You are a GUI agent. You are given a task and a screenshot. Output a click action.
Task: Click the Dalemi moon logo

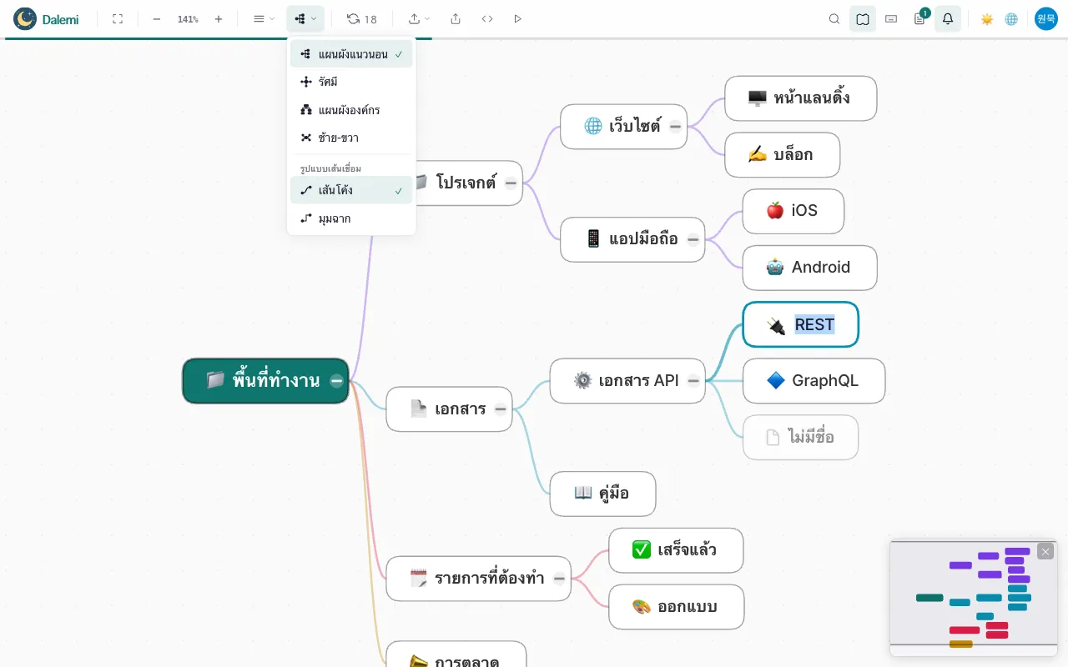[x=25, y=18]
